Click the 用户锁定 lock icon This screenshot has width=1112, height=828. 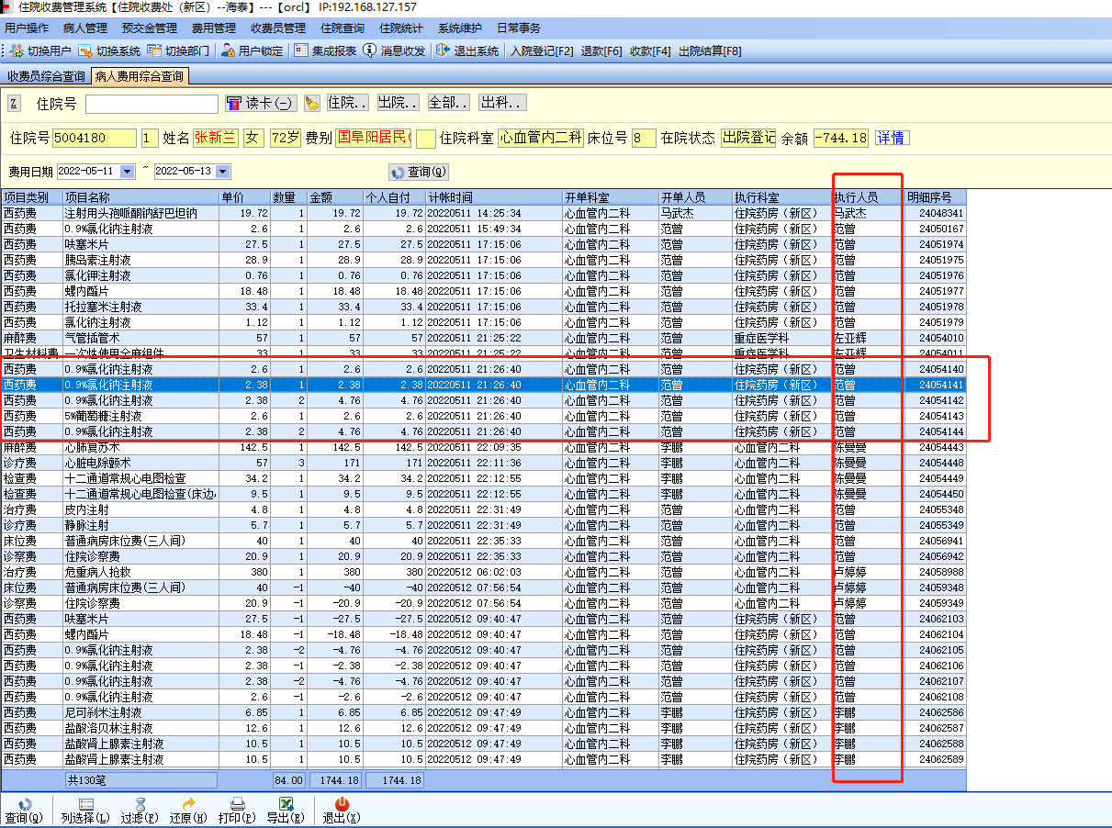pos(229,50)
